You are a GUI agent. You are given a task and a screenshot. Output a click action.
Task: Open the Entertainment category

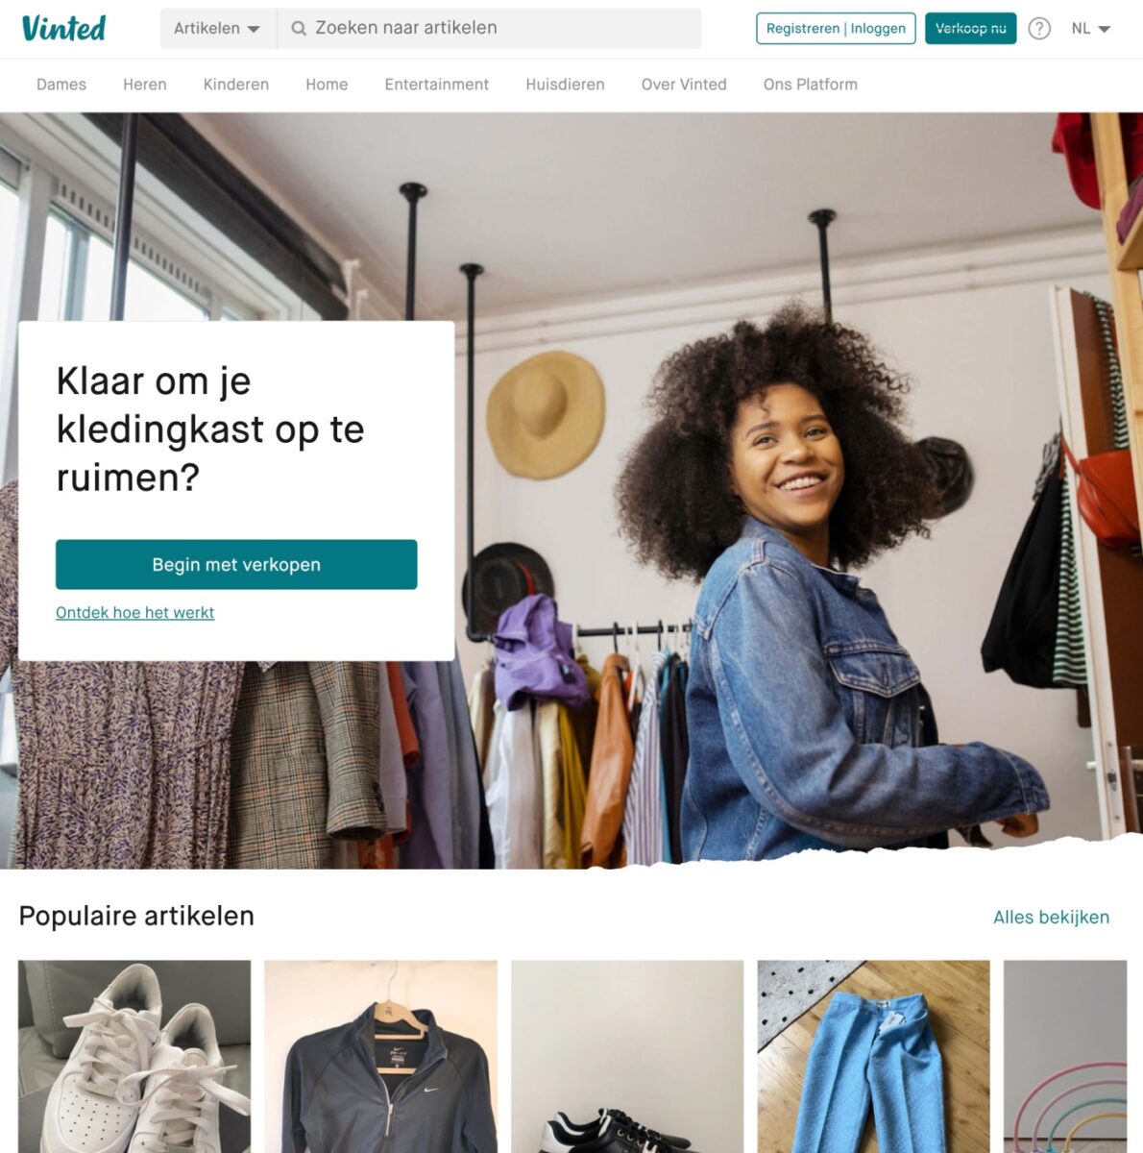click(437, 85)
